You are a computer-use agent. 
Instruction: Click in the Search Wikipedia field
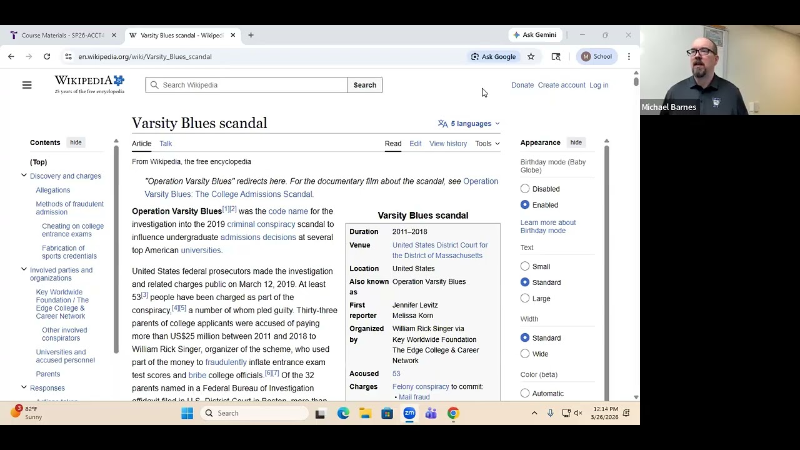(x=246, y=85)
